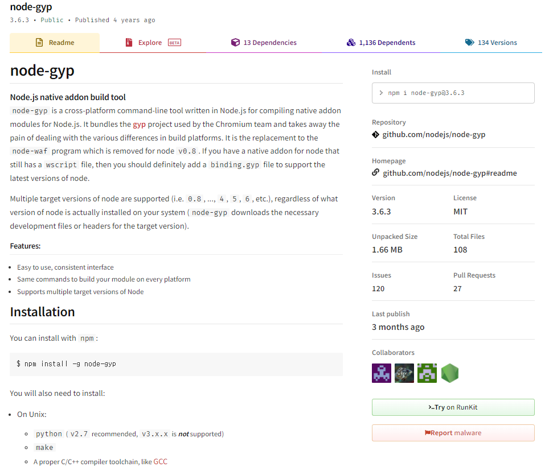Copy the npm i node-gyp@3.6.3 install command
The height and width of the screenshot is (471, 549).
[x=453, y=93]
